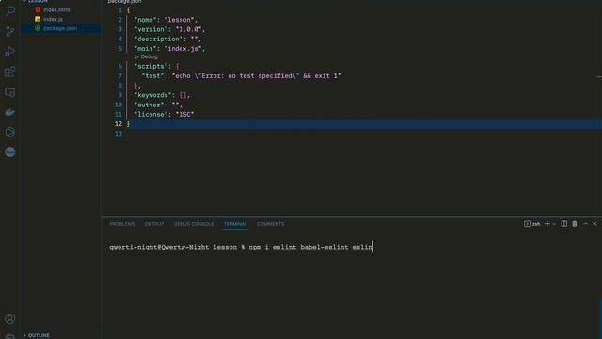Click line number 13 in the gutter
The height and width of the screenshot is (339, 602).
coord(119,134)
